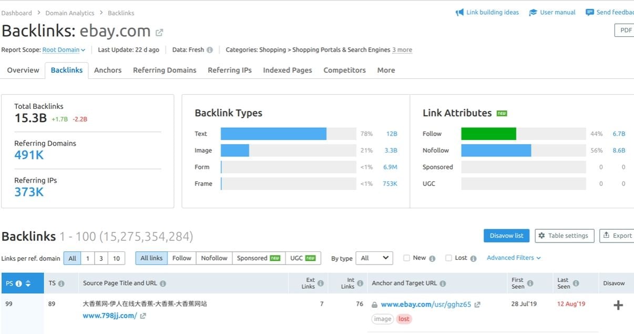Open the Root Domain report scope dropdown

click(x=64, y=50)
